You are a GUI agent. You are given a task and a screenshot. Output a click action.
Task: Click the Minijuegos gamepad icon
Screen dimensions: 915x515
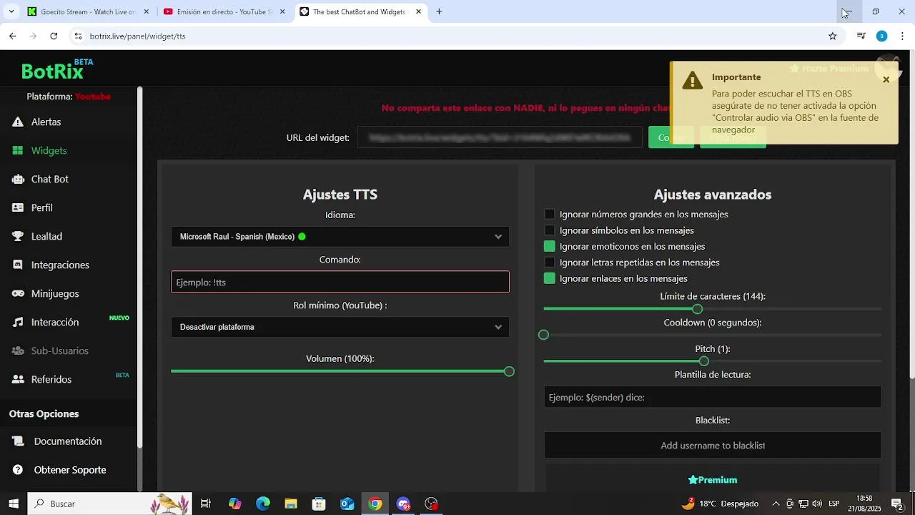(x=18, y=294)
